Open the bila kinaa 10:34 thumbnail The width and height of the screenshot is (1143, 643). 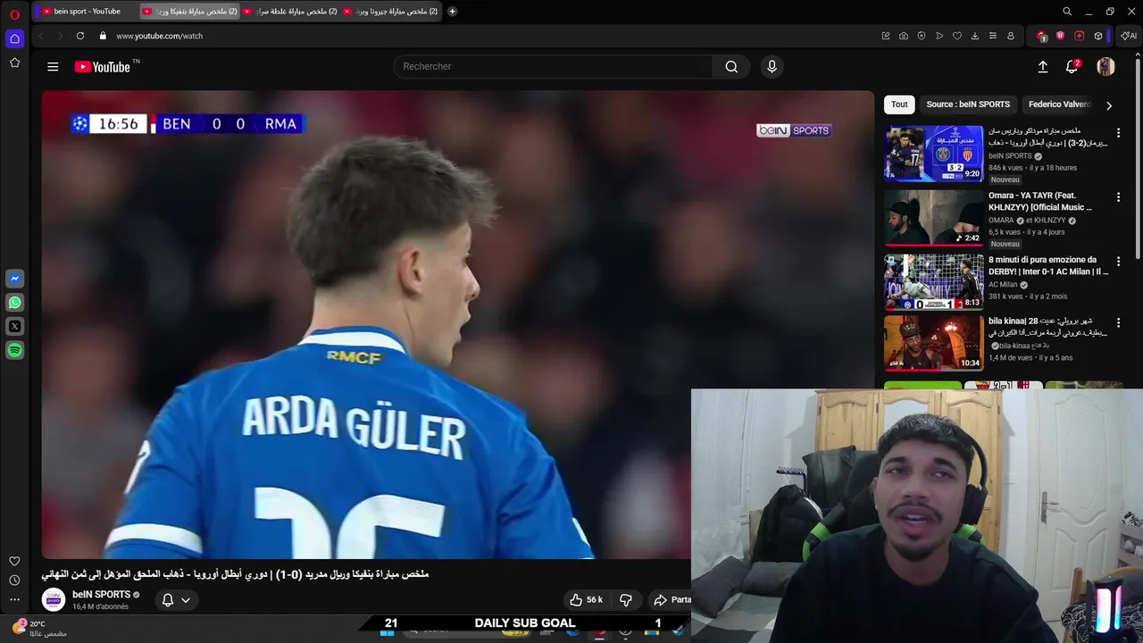(933, 343)
